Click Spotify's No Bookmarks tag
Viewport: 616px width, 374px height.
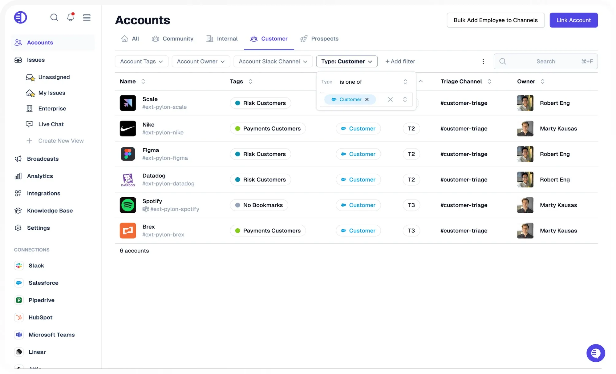coord(259,205)
